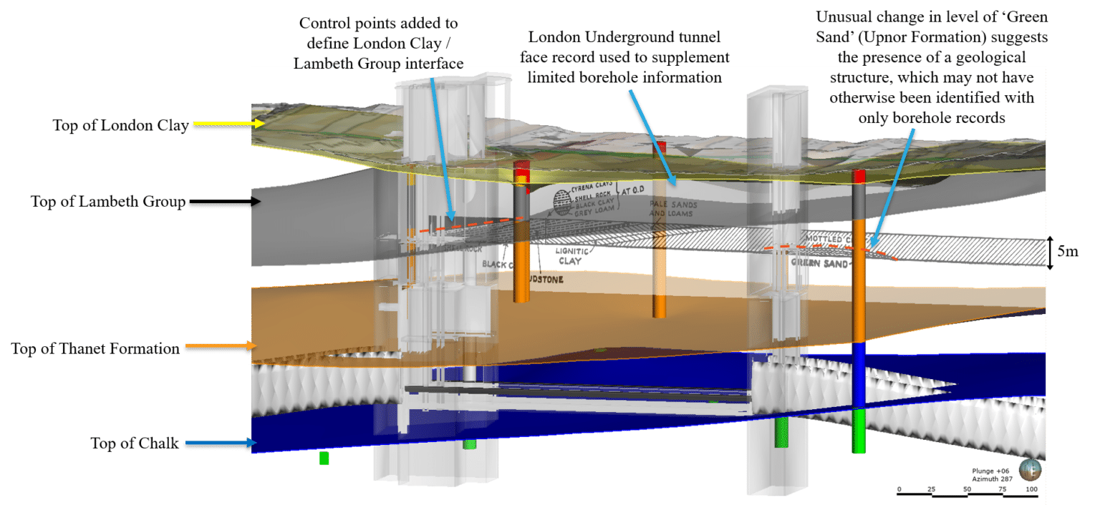Click the yellow arrow beside Top of London Clay
The height and width of the screenshot is (505, 1100).
click(x=228, y=124)
